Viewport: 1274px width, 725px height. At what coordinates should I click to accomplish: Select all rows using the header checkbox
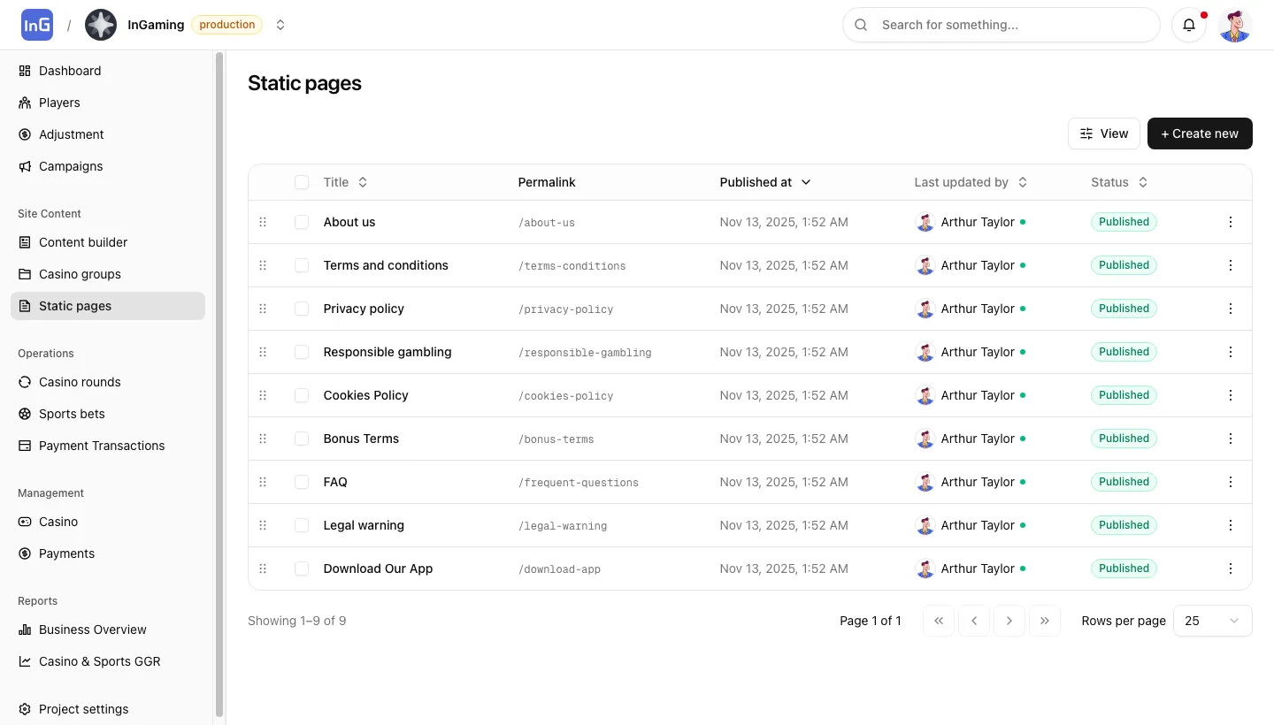coord(302,182)
